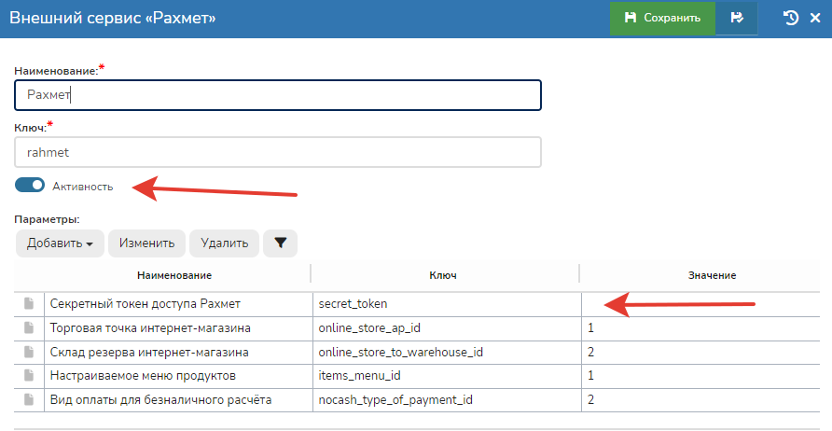This screenshot has width=832, height=431.
Task: Click document icon of nocash_type_of_payment_id row
Action: pos(29,399)
